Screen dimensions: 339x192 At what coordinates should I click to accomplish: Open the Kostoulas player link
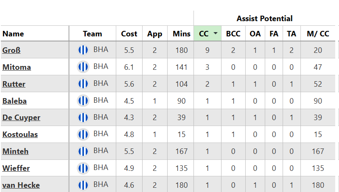[x=20, y=134]
